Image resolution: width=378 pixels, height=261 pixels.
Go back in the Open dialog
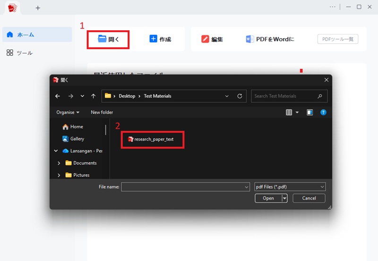[x=58, y=96]
